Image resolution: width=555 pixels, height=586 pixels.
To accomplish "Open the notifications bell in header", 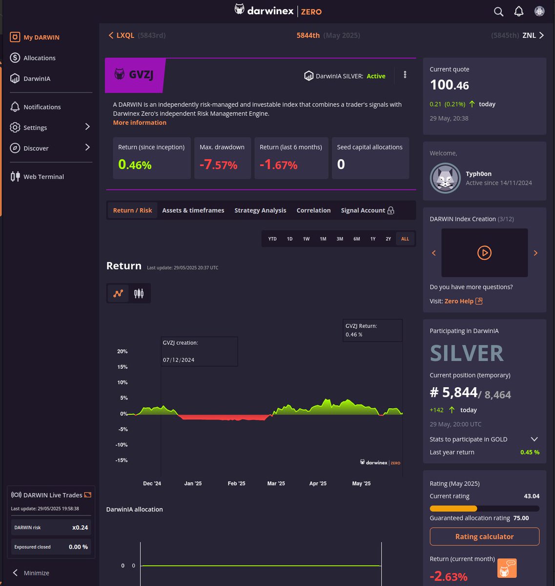I will (x=519, y=11).
